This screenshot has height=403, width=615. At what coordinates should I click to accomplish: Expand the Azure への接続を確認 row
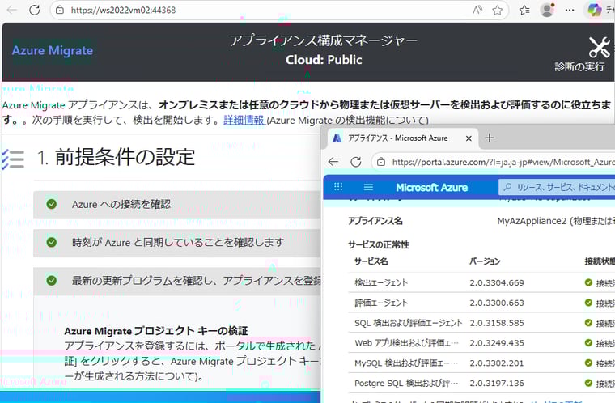[x=177, y=205]
